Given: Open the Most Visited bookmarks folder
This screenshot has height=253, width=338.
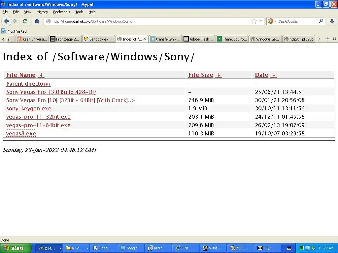Looking at the screenshot, I should (x=14, y=31).
